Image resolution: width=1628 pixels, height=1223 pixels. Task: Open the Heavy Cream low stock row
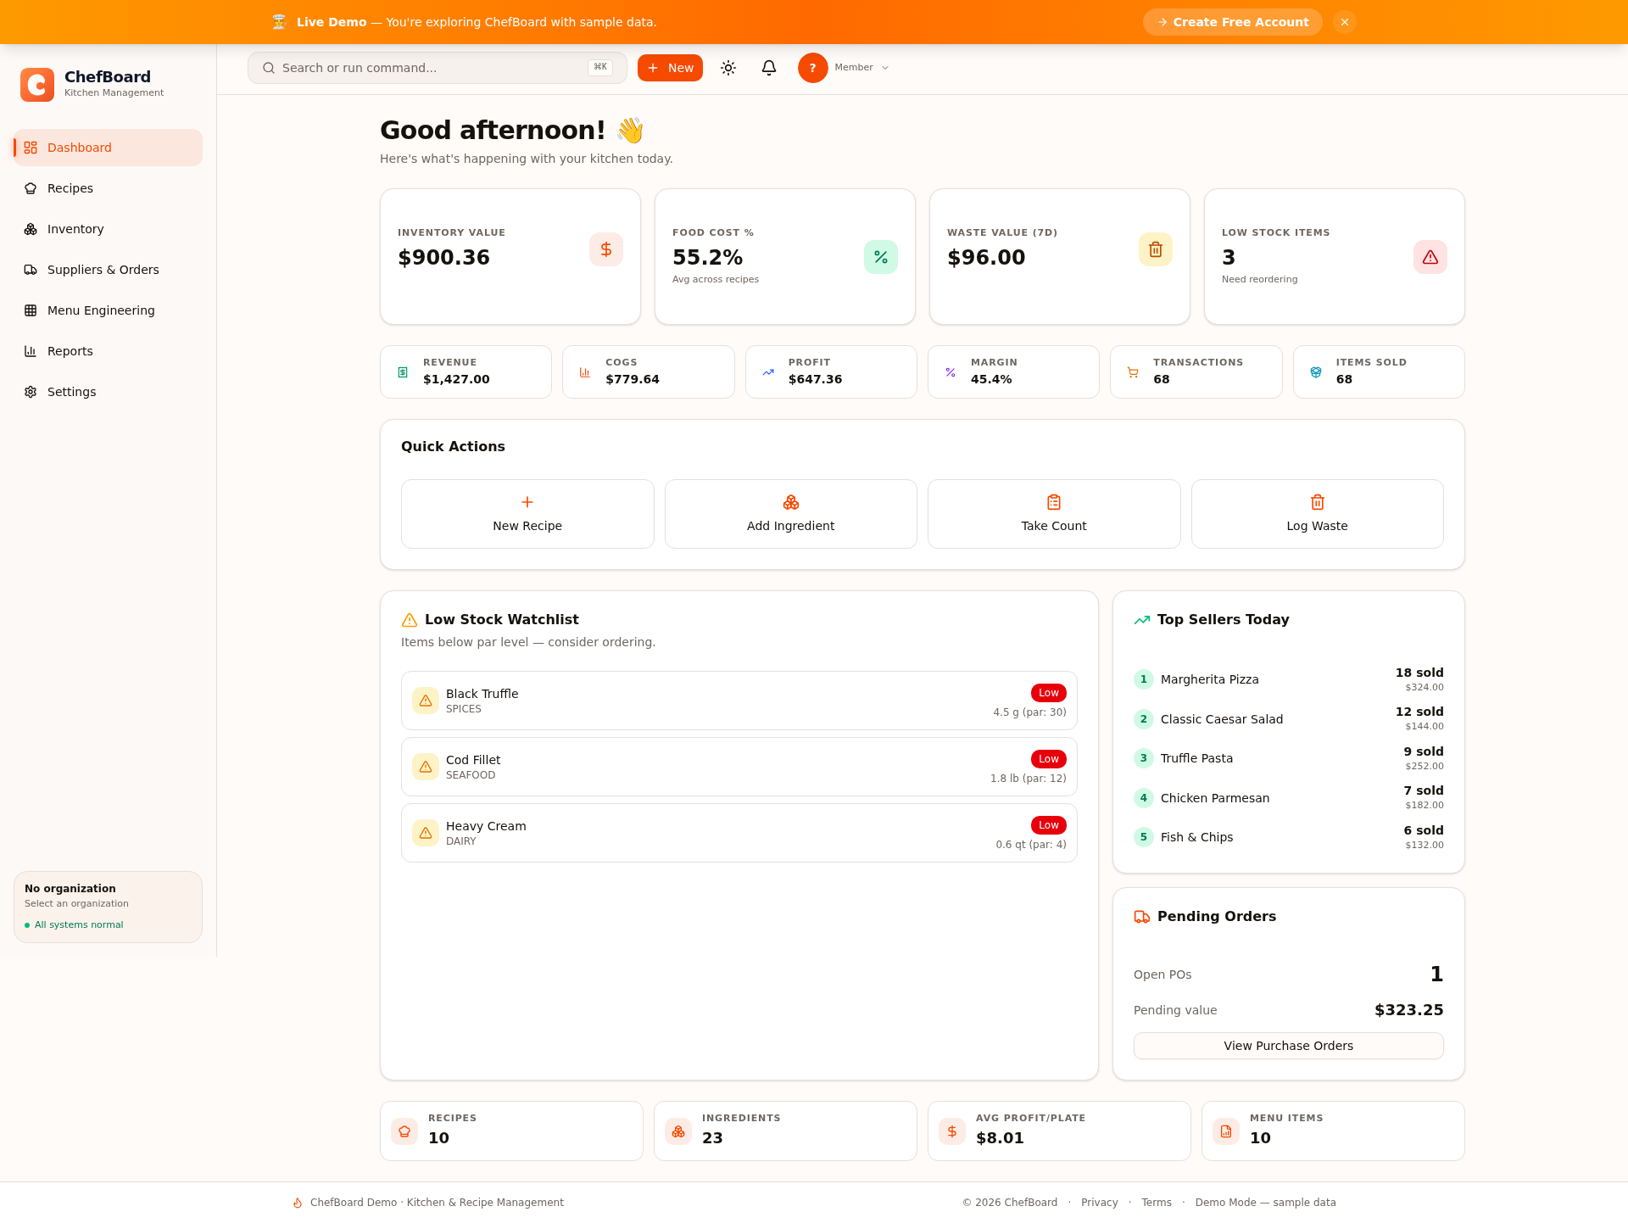coord(739,833)
